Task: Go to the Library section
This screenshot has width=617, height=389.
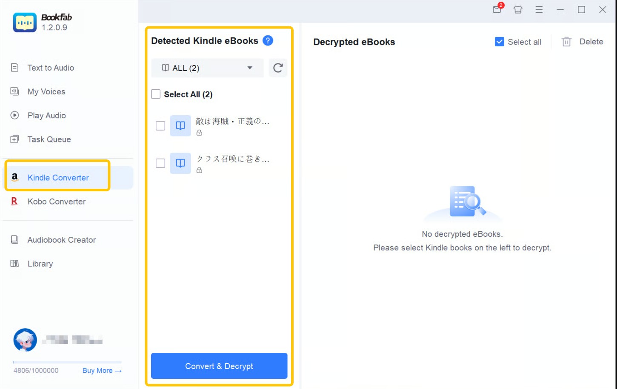Action: pyautogui.click(x=40, y=264)
